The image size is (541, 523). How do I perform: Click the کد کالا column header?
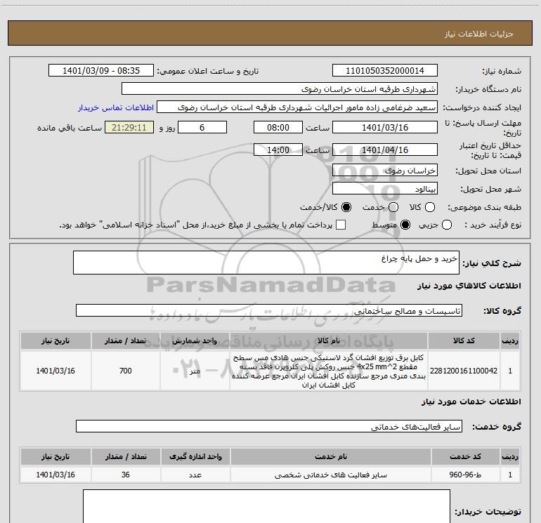[464, 340]
